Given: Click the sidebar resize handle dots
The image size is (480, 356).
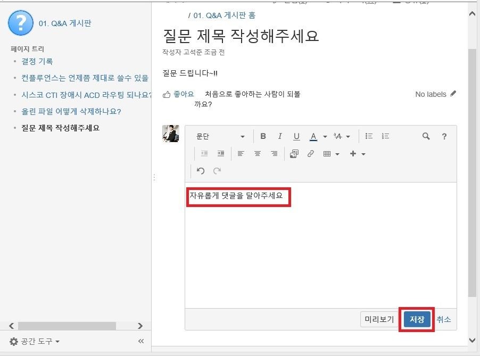Looking at the screenshot, I should click(x=154, y=178).
